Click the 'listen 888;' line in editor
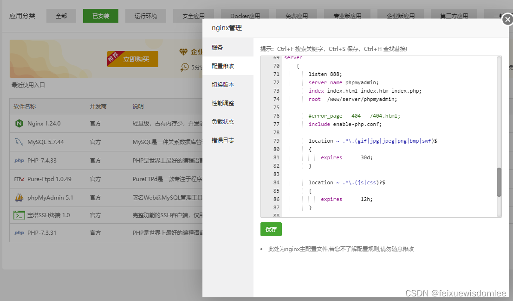The width and height of the screenshot is (513, 301). click(x=325, y=74)
